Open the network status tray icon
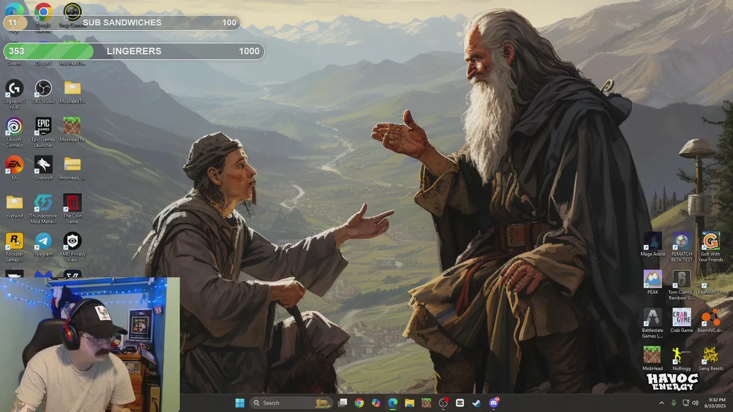This screenshot has height=412, width=733. tap(685, 403)
